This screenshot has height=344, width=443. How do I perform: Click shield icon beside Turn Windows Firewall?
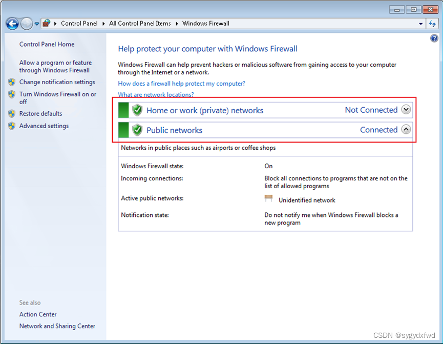12,94
